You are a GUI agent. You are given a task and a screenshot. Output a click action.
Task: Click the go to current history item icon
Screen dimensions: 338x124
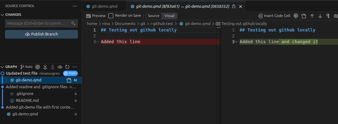tap(38, 67)
